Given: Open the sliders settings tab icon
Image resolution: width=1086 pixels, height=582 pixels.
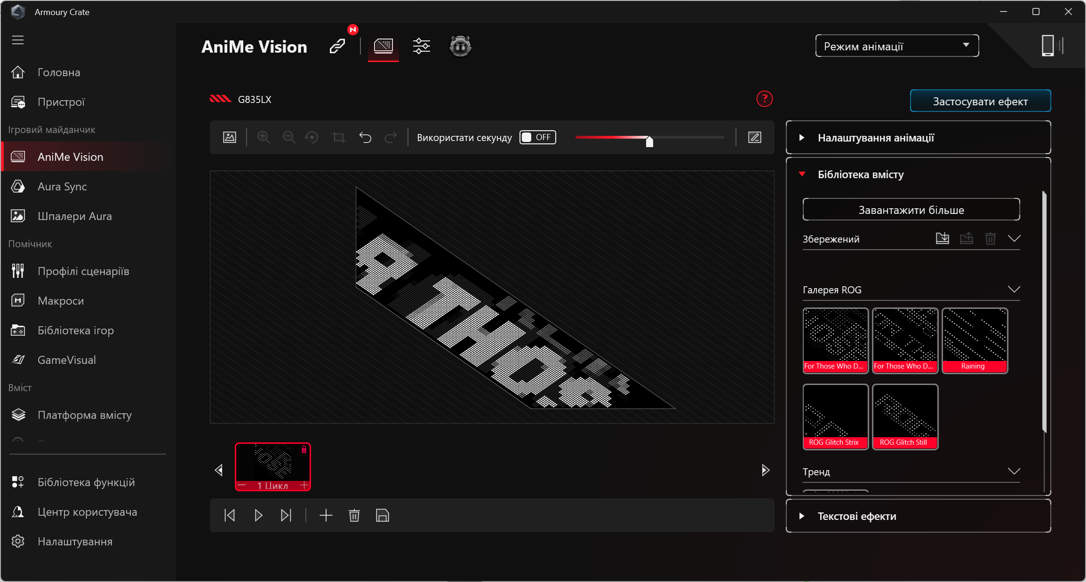Looking at the screenshot, I should 421,46.
